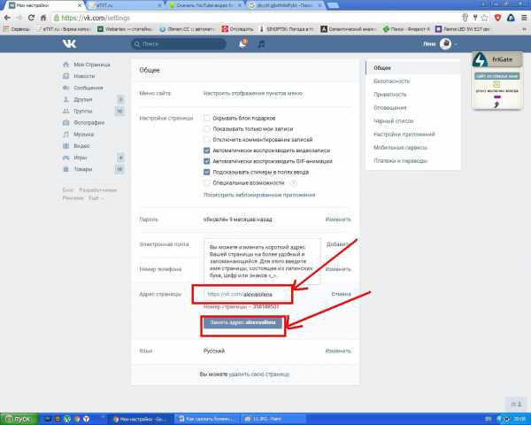The height and width of the screenshot is (425, 531).
Task: Click Изменить in the Номер телефона row
Action: pyautogui.click(x=338, y=269)
